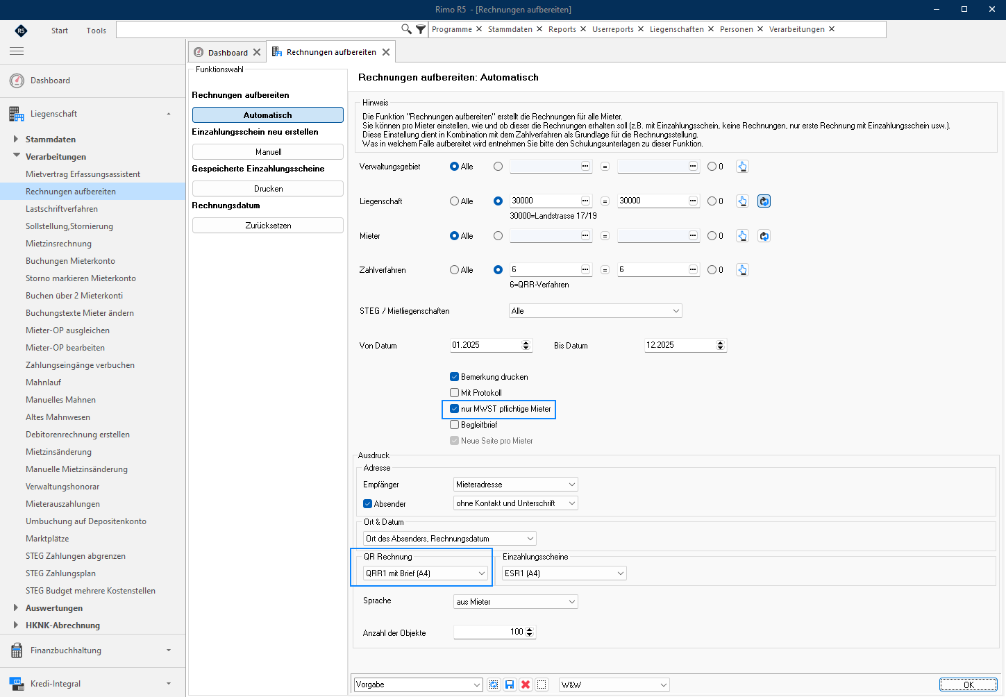Image resolution: width=1006 pixels, height=697 pixels.
Task: Click the Zurücksetzen button
Action: pyautogui.click(x=268, y=226)
